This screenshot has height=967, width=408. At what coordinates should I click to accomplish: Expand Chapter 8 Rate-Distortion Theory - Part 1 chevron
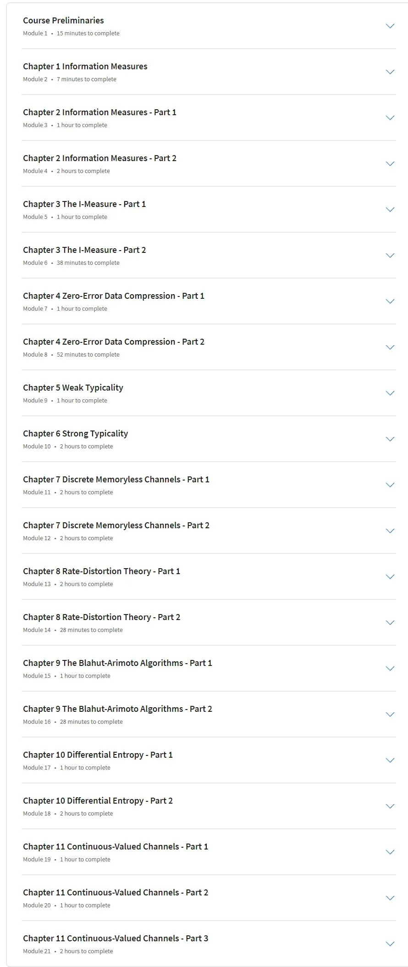click(390, 577)
